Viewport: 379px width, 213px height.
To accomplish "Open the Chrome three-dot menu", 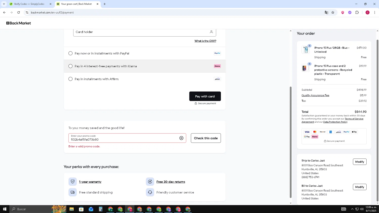I will 375,12.
